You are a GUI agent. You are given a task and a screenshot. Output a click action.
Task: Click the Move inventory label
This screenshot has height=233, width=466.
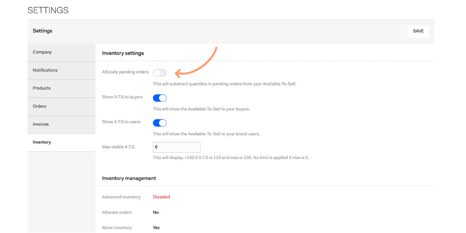(x=117, y=228)
